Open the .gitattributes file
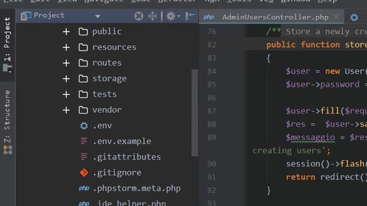This screenshot has width=367, height=206. pyautogui.click(x=127, y=157)
